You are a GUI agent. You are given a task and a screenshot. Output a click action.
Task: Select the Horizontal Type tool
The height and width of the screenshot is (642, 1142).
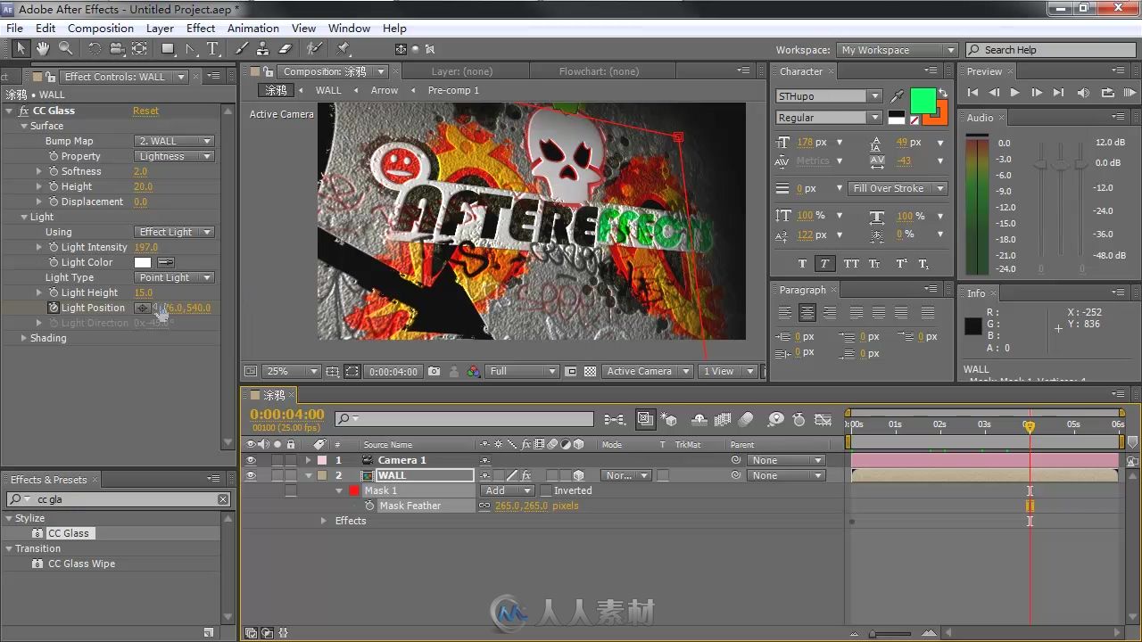coord(212,49)
